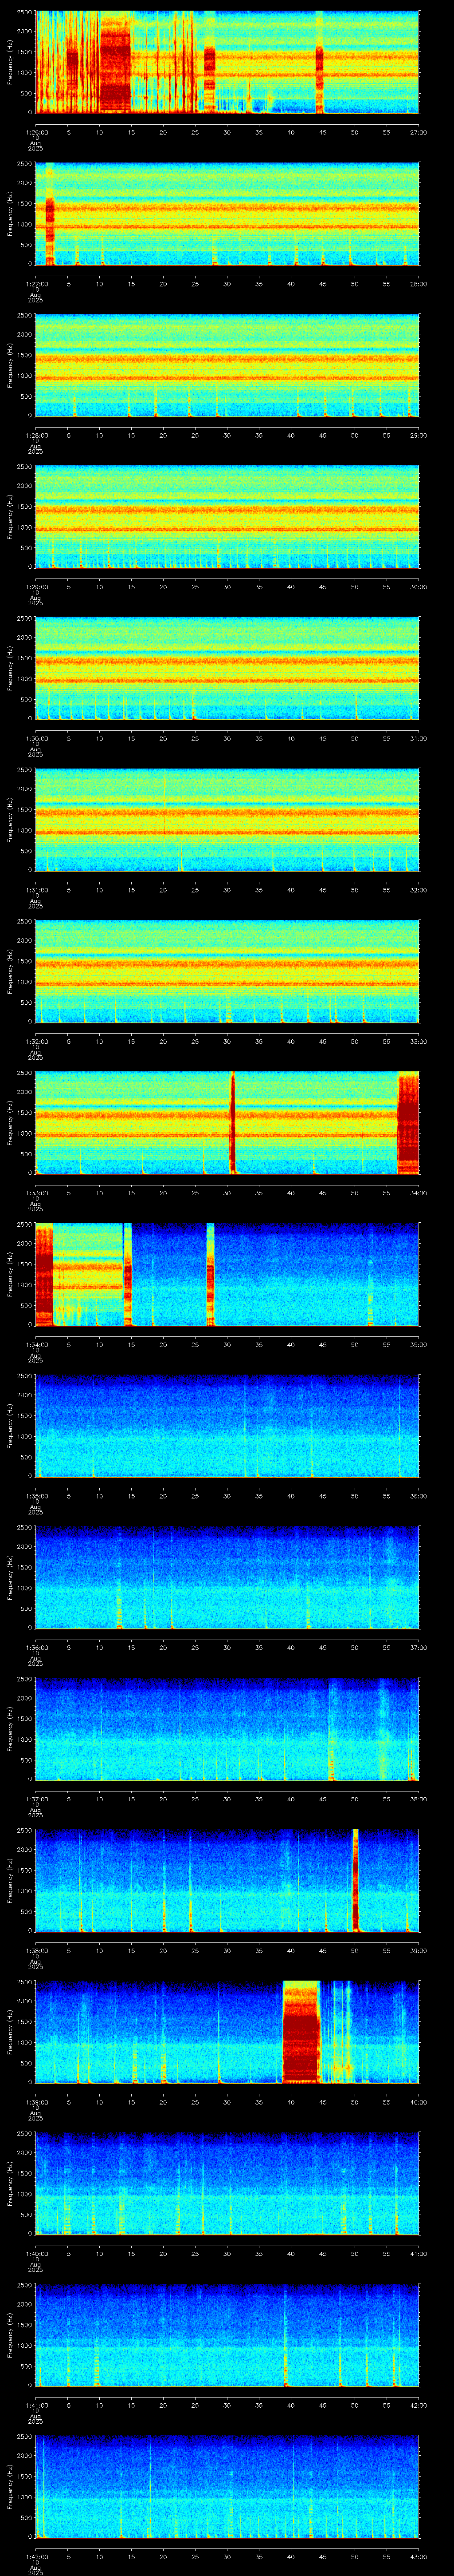Click the '1:38:00' start time label
This screenshot has height=2576, width=454.
click(x=36, y=1950)
